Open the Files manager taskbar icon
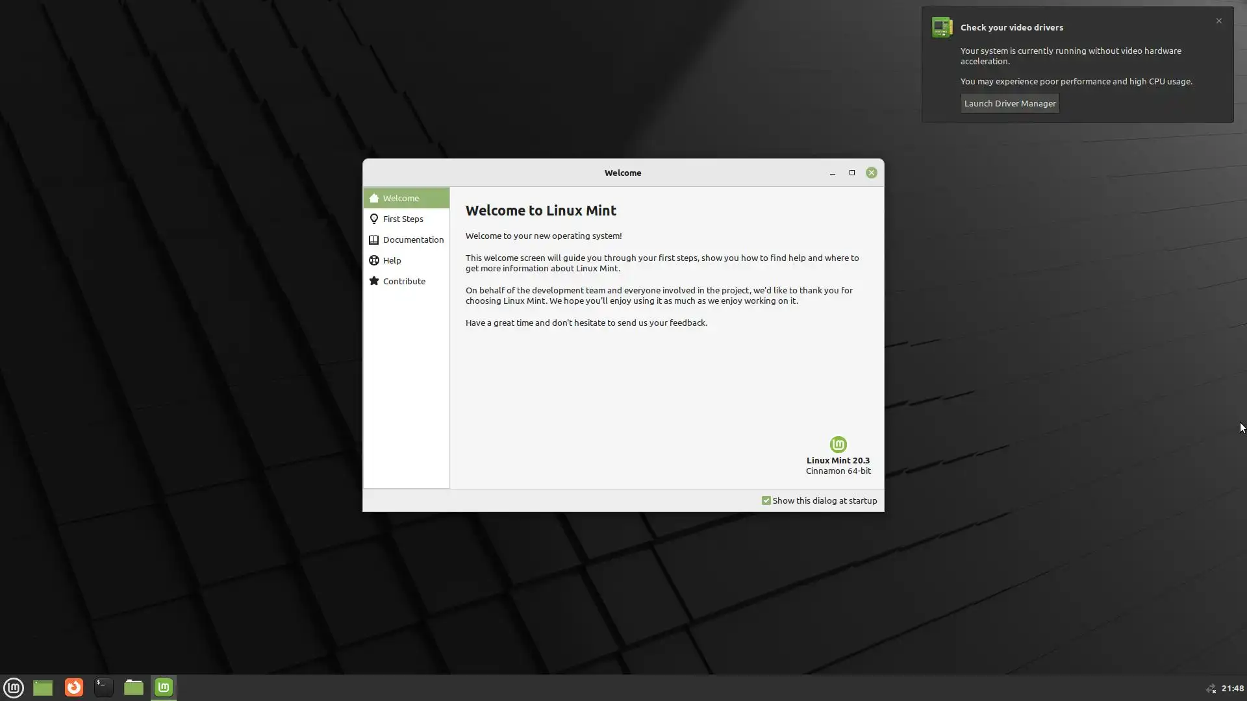Viewport: 1247px width, 701px height. (134, 687)
